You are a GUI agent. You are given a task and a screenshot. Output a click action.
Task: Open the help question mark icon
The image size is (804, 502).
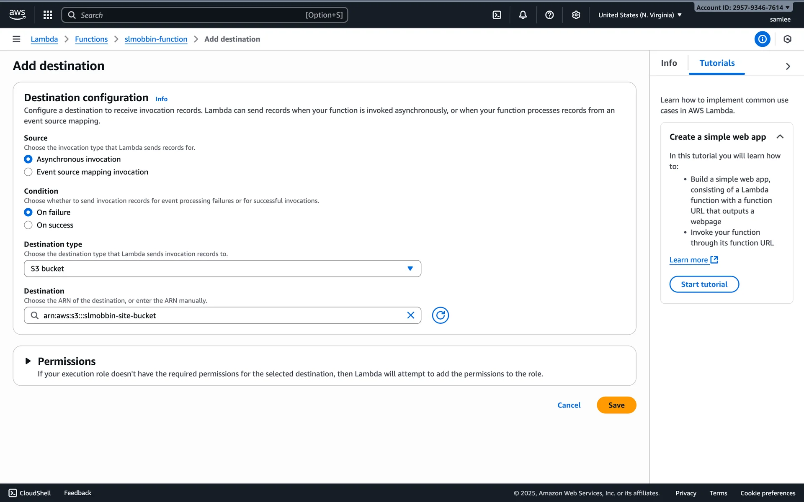pos(549,15)
